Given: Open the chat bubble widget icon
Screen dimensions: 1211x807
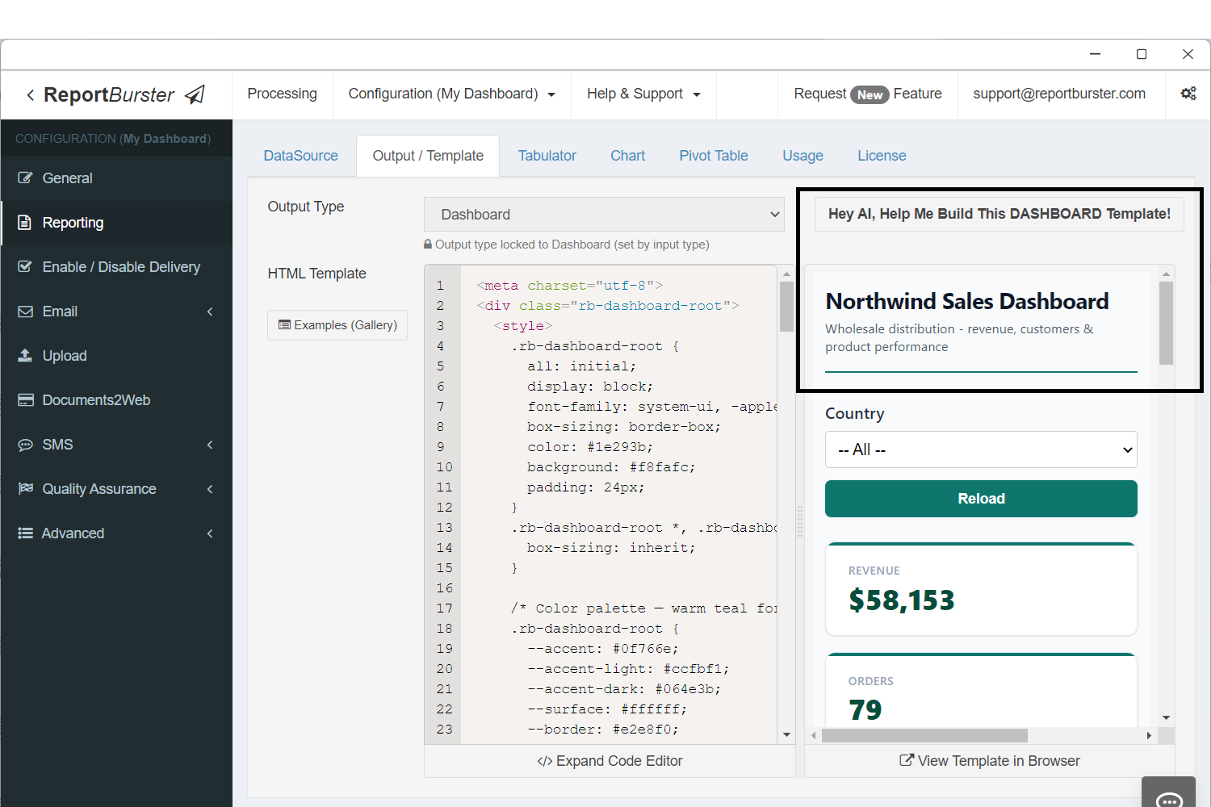Looking at the screenshot, I should (1168, 798).
